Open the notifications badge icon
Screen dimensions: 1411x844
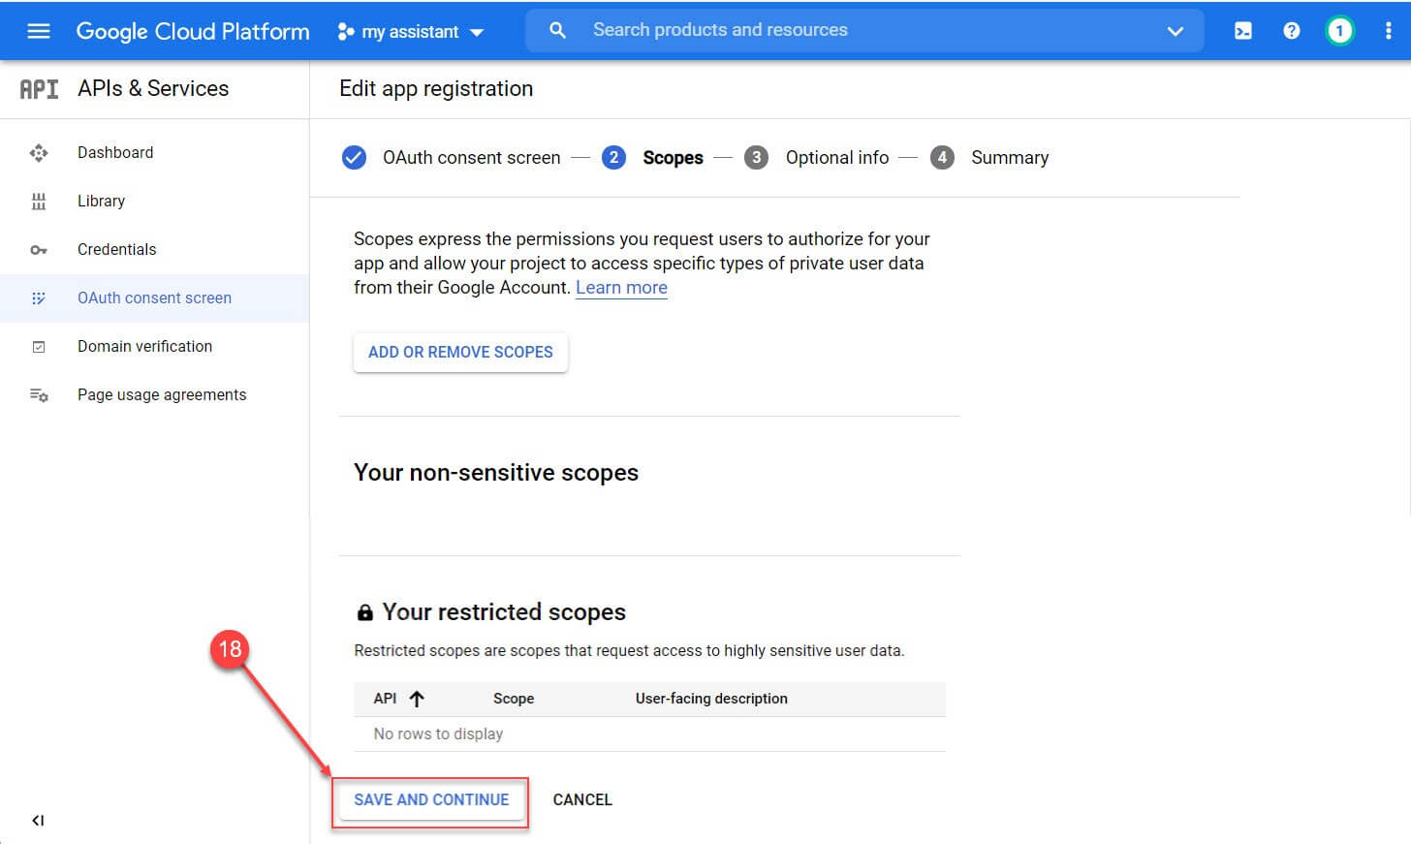[1339, 31]
